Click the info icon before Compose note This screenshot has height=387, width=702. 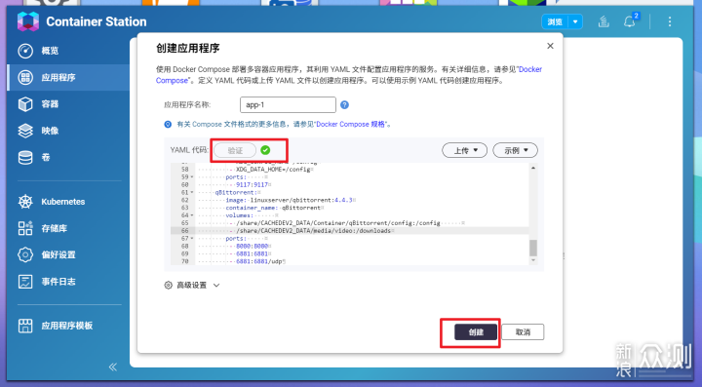(168, 124)
